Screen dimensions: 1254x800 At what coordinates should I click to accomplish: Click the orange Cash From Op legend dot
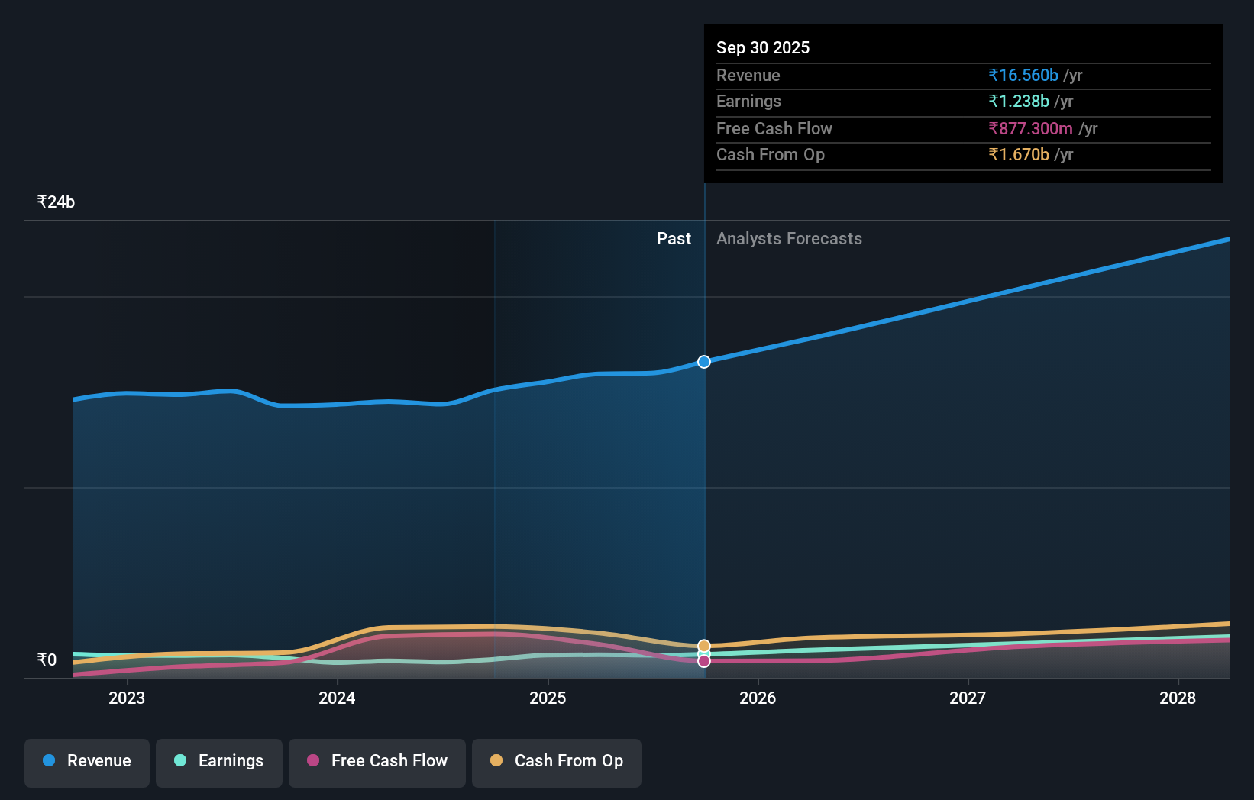click(x=496, y=761)
